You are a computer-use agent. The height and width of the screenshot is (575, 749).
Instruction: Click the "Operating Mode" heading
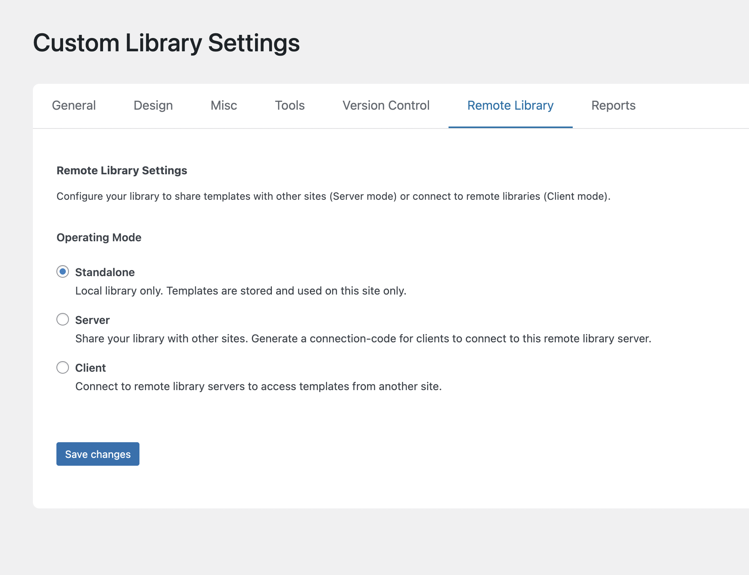pyautogui.click(x=99, y=237)
